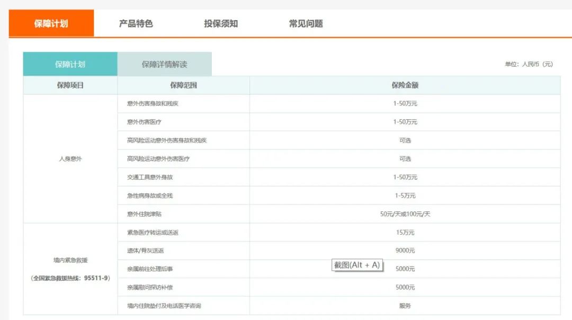Image resolution: width=572 pixels, height=320 pixels.
Task: Click the 保障项目 column header
Action: [x=70, y=85]
